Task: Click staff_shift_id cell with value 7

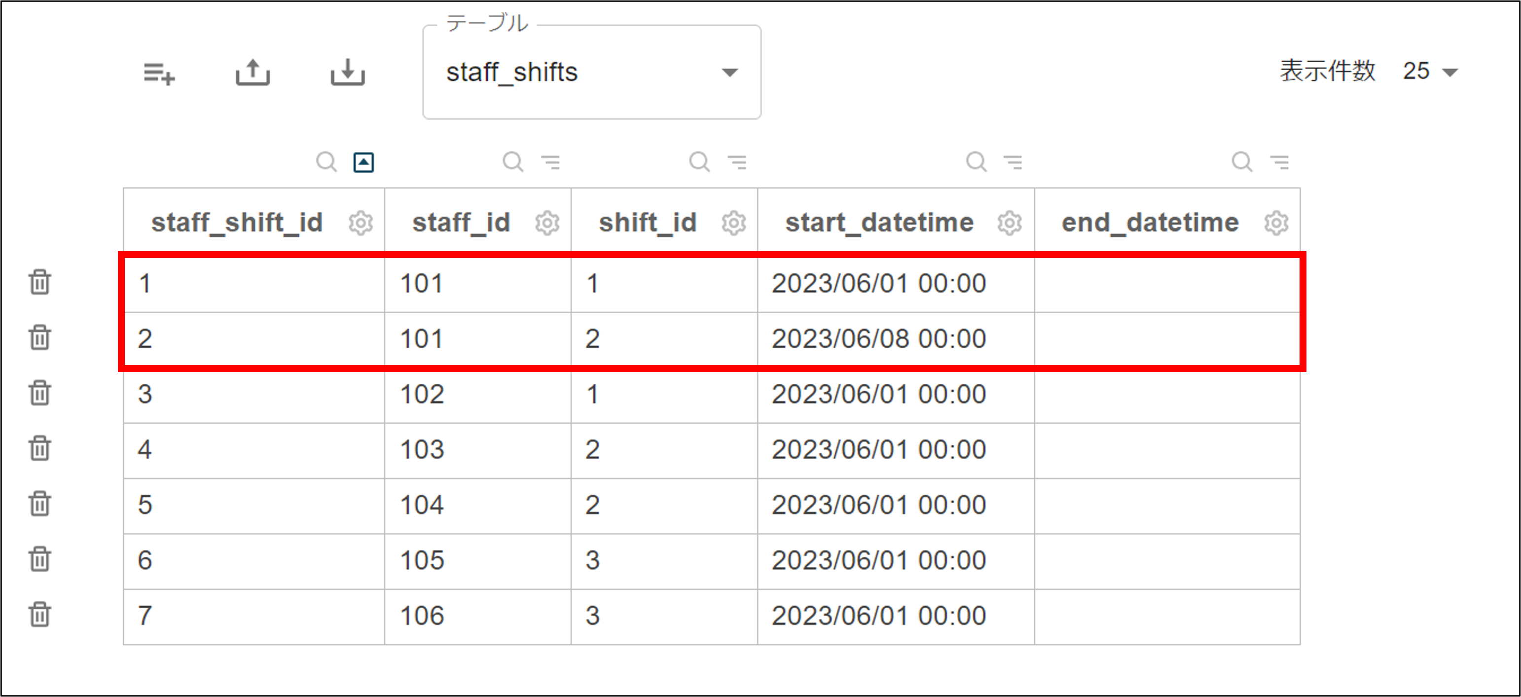Action: [x=254, y=617]
